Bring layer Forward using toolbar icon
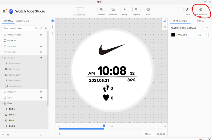212x140 pixels. [101, 9]
